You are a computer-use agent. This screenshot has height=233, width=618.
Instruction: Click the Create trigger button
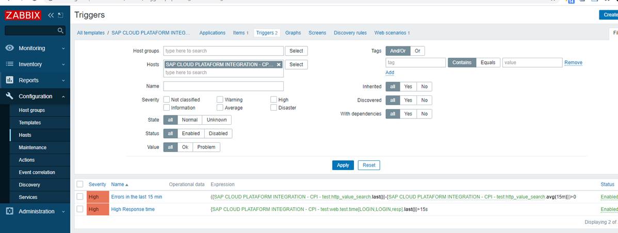coord(609,15)
